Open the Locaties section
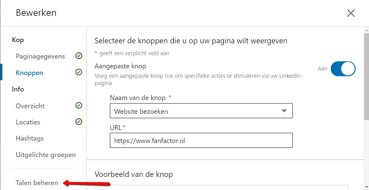369x190 pixels. click(28, 122)
